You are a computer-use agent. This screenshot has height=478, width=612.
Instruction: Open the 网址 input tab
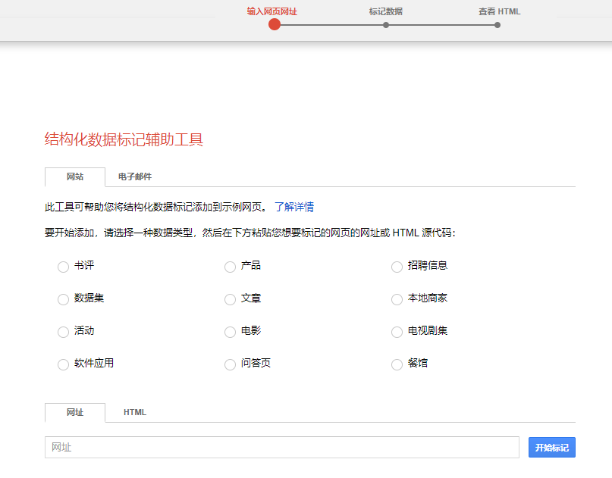[x=75, y=413]
